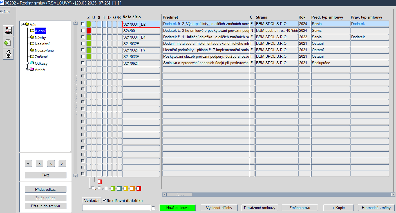
Task: Click Přesun do archivu
Action: [46, 206]
